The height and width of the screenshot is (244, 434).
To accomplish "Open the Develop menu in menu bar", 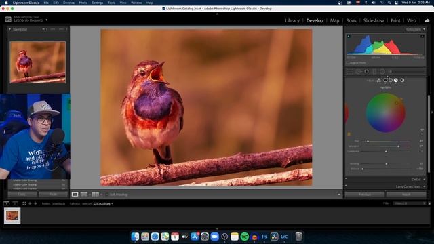I will coord(68,3).
